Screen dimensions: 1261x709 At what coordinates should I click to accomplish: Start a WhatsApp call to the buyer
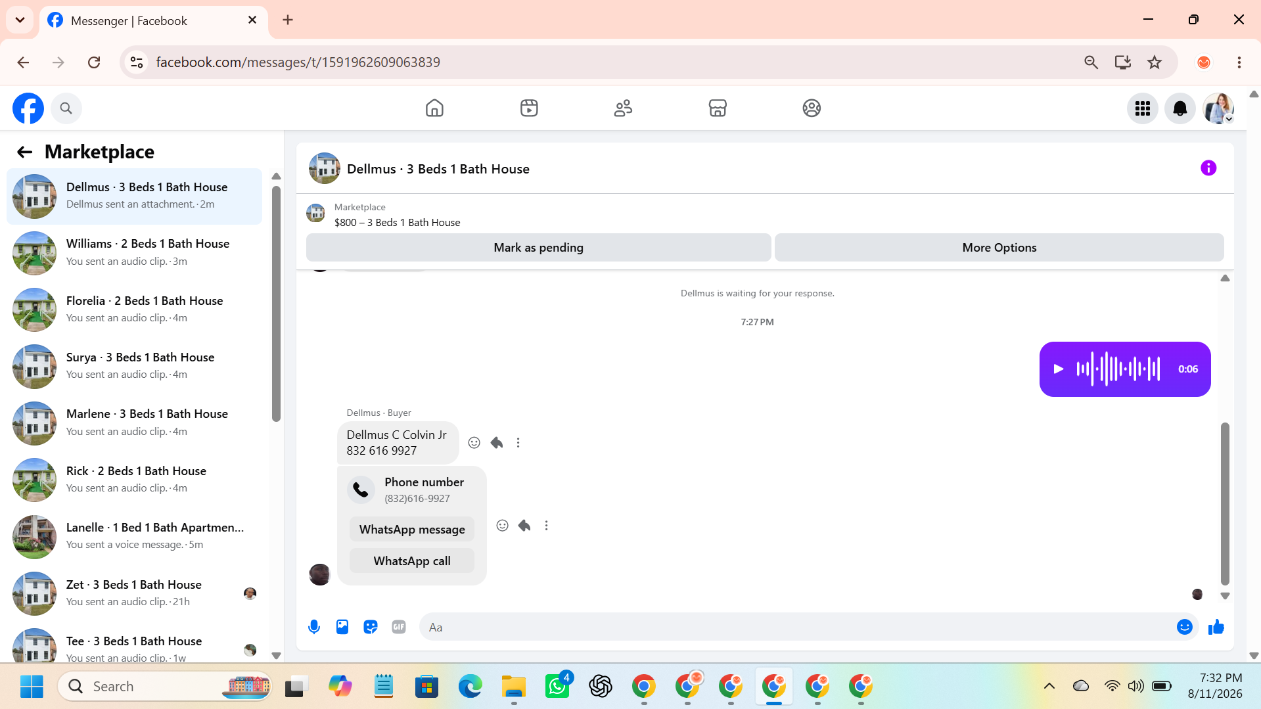[x=412, y=561]
